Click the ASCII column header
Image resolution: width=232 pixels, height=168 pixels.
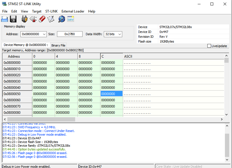(173, 56)
